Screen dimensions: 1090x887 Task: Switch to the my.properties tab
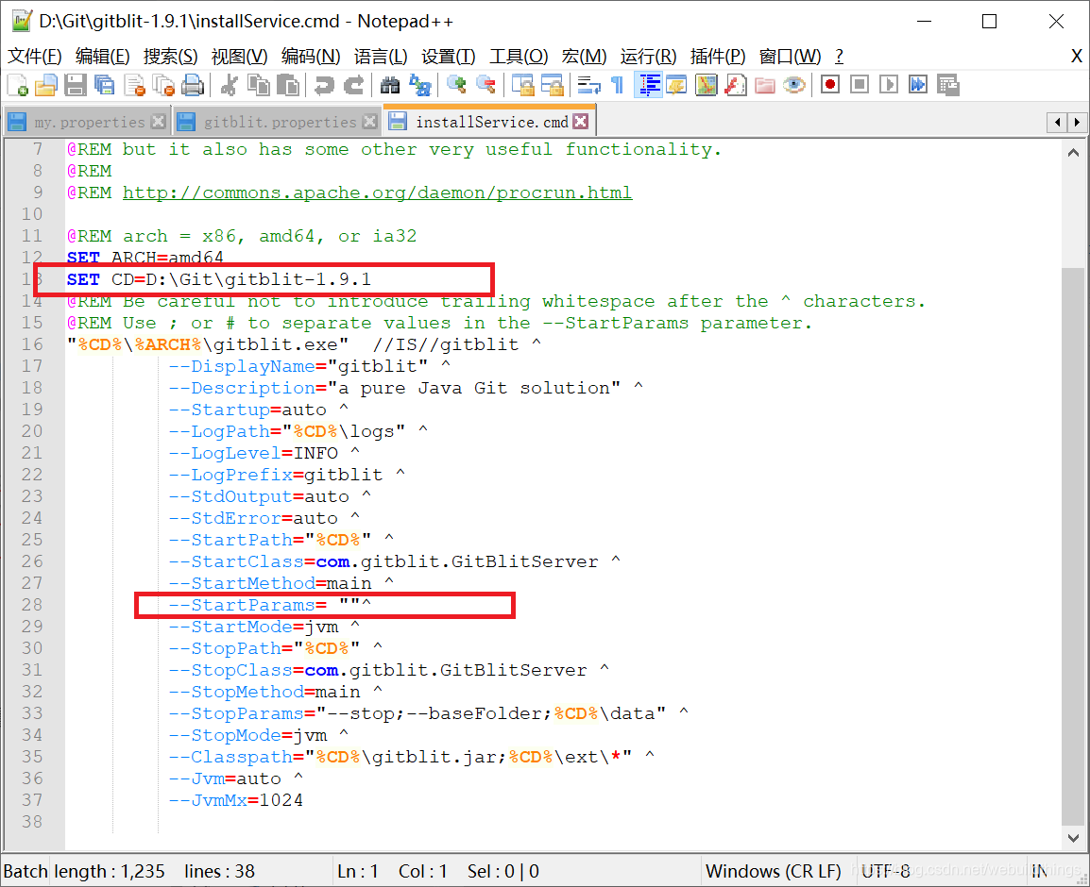[86, 123]
